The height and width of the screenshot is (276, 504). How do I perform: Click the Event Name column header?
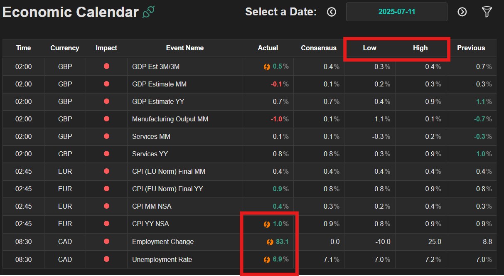pyautogui.click(x=185, y=48)
